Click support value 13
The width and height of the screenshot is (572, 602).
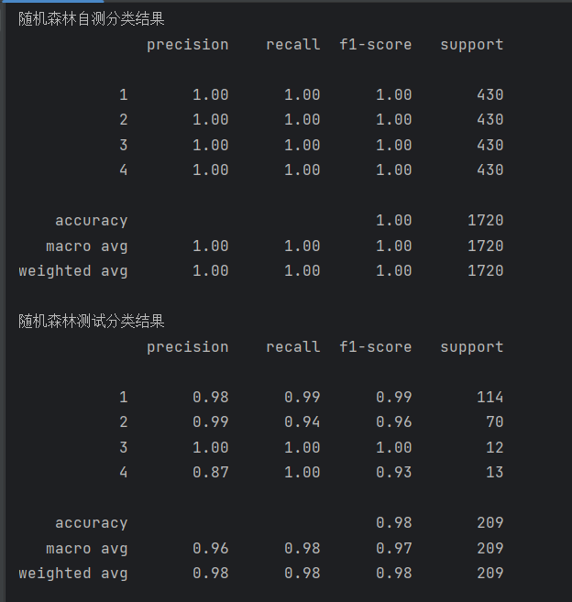point(494,473)
